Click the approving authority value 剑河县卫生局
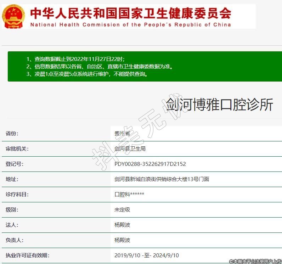The height and width of the screenshot is (264, 282). click(x=130, y=149)
